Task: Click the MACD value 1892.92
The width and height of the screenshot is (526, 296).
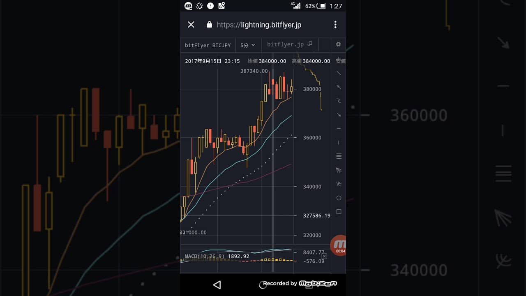Action: (238, 256)
